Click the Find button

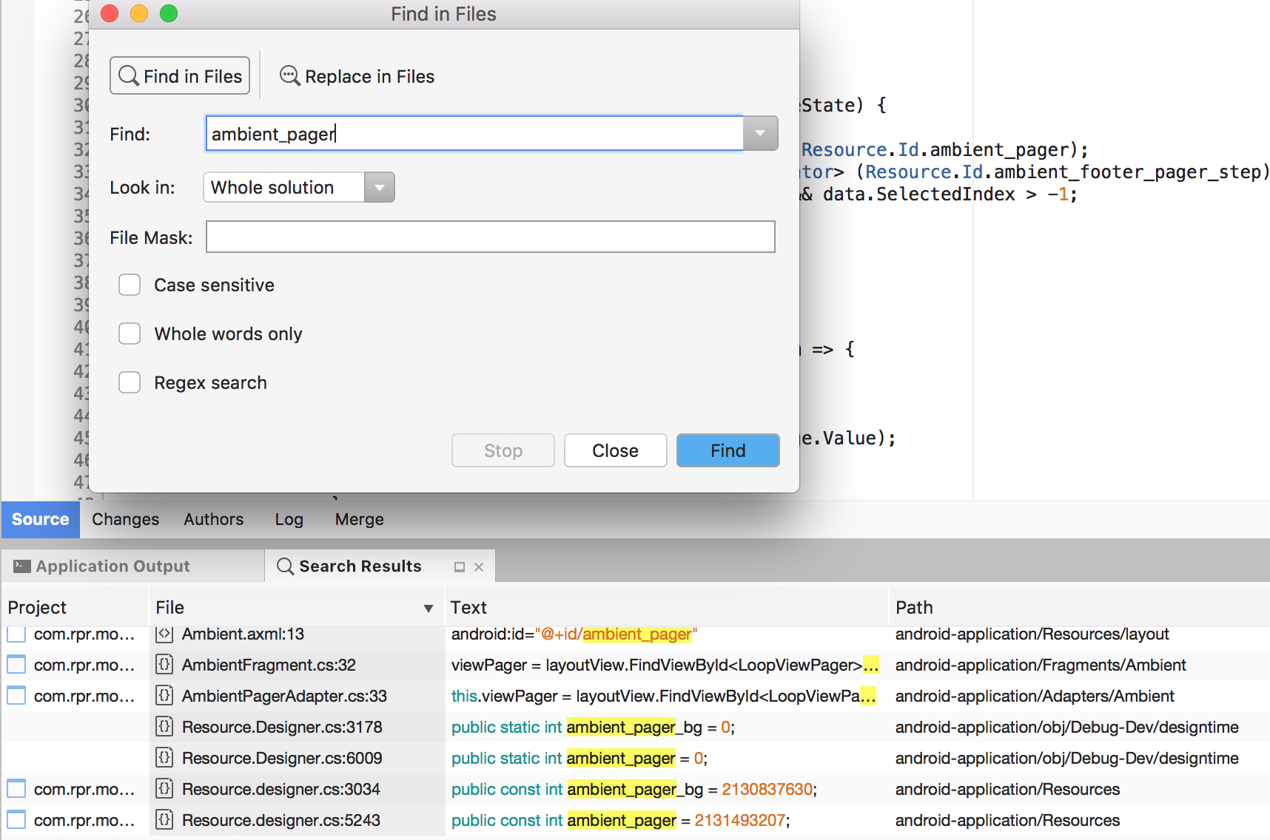(x=728, y=450)
